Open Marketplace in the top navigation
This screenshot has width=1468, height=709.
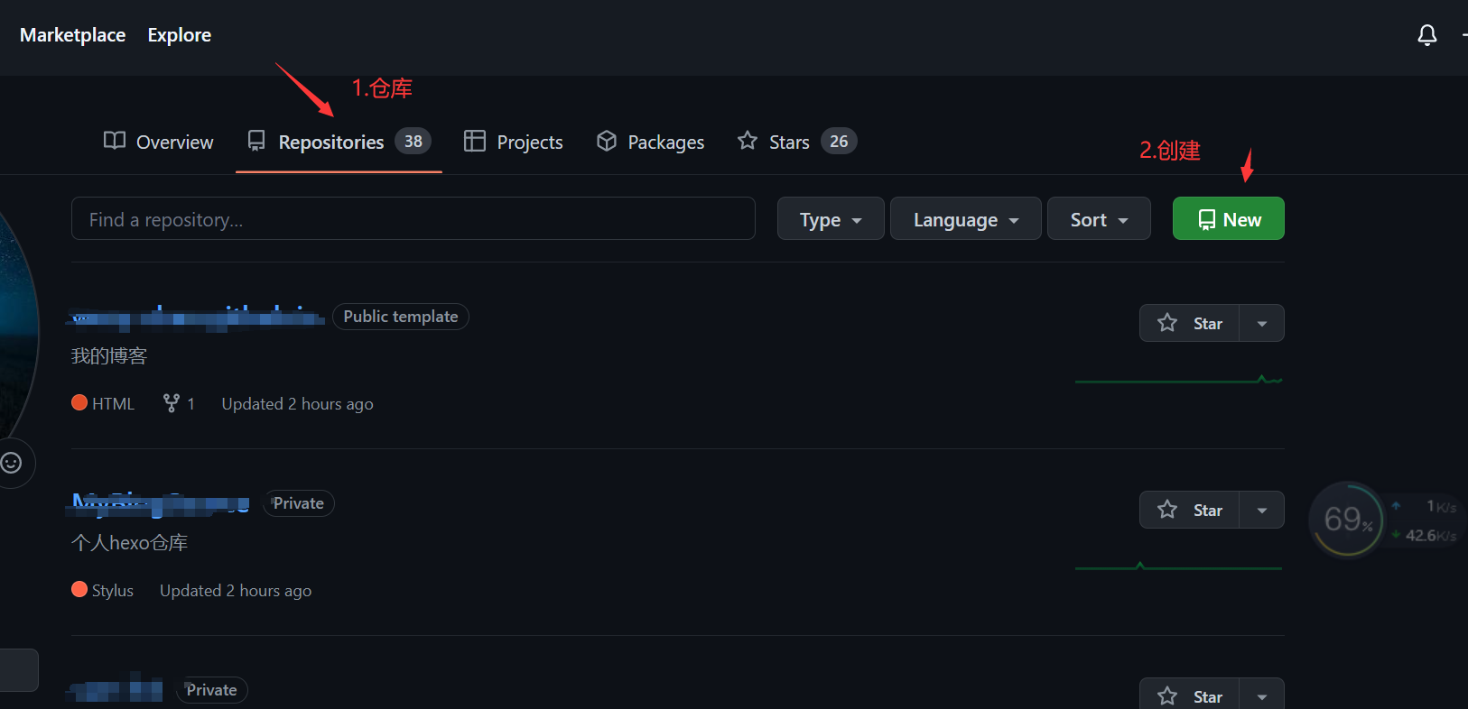(72, 35)
